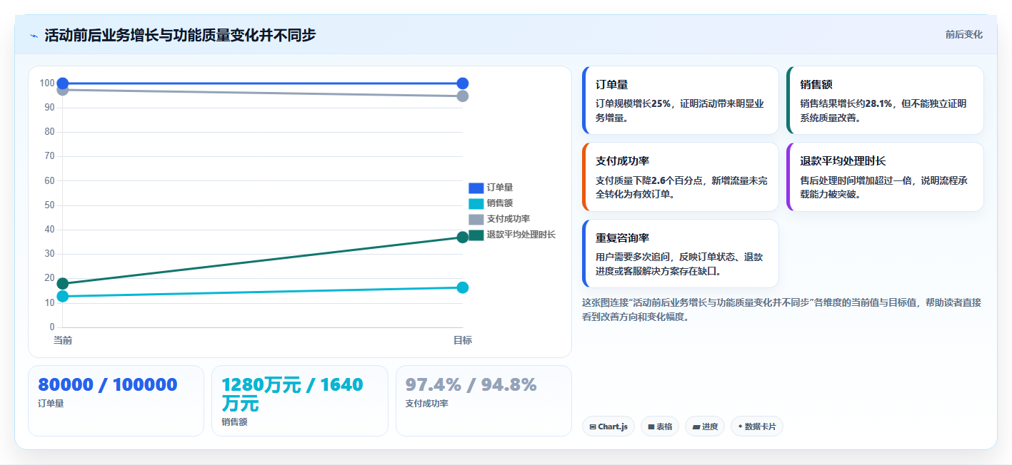The width and height of the screenshot is (1012, 465).
Task: Select the 订单量 current data point
Action: tap(63, 83)
